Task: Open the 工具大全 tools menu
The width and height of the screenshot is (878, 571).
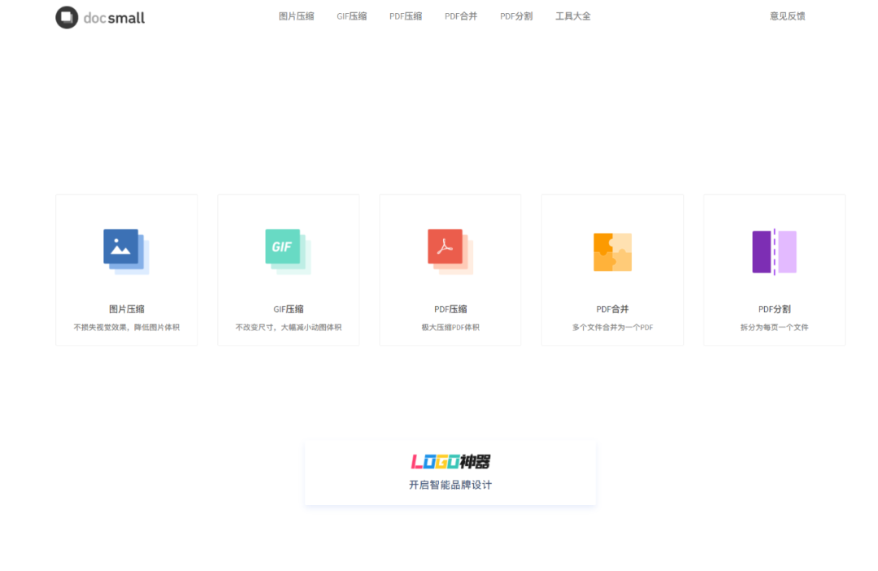Action: pyautogui.click(x=572, y=15)
